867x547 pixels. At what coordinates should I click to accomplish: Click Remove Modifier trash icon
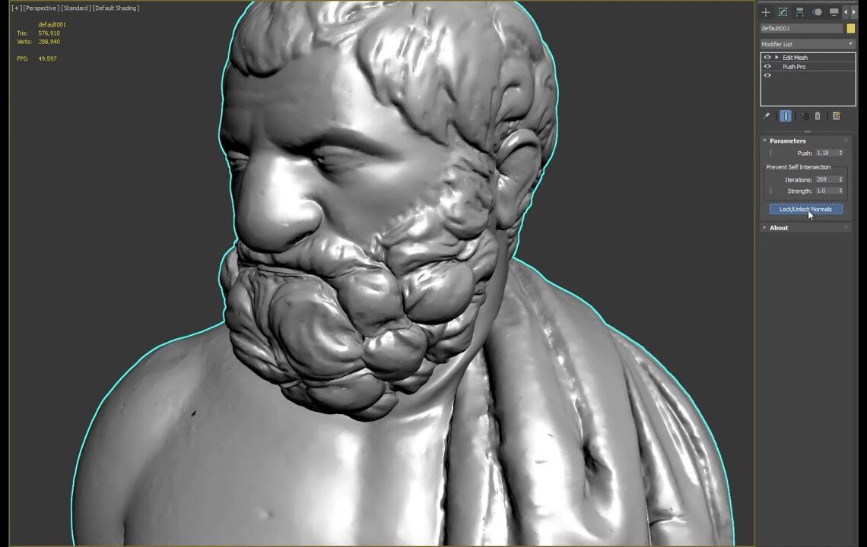point(817,115)
